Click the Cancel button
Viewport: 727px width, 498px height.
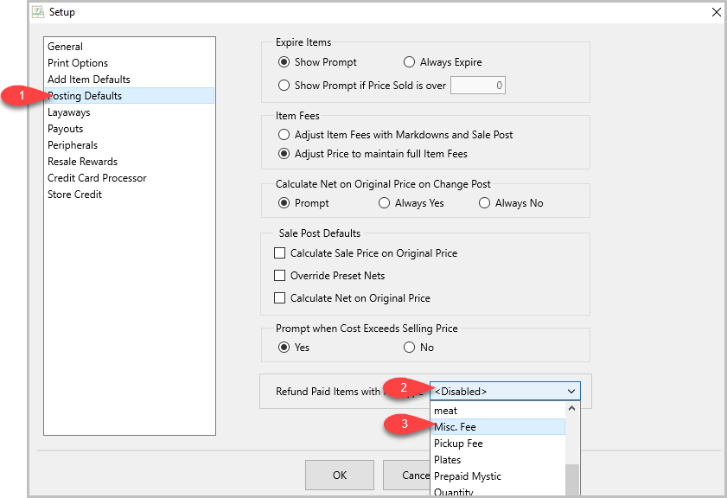coord(406,475)
